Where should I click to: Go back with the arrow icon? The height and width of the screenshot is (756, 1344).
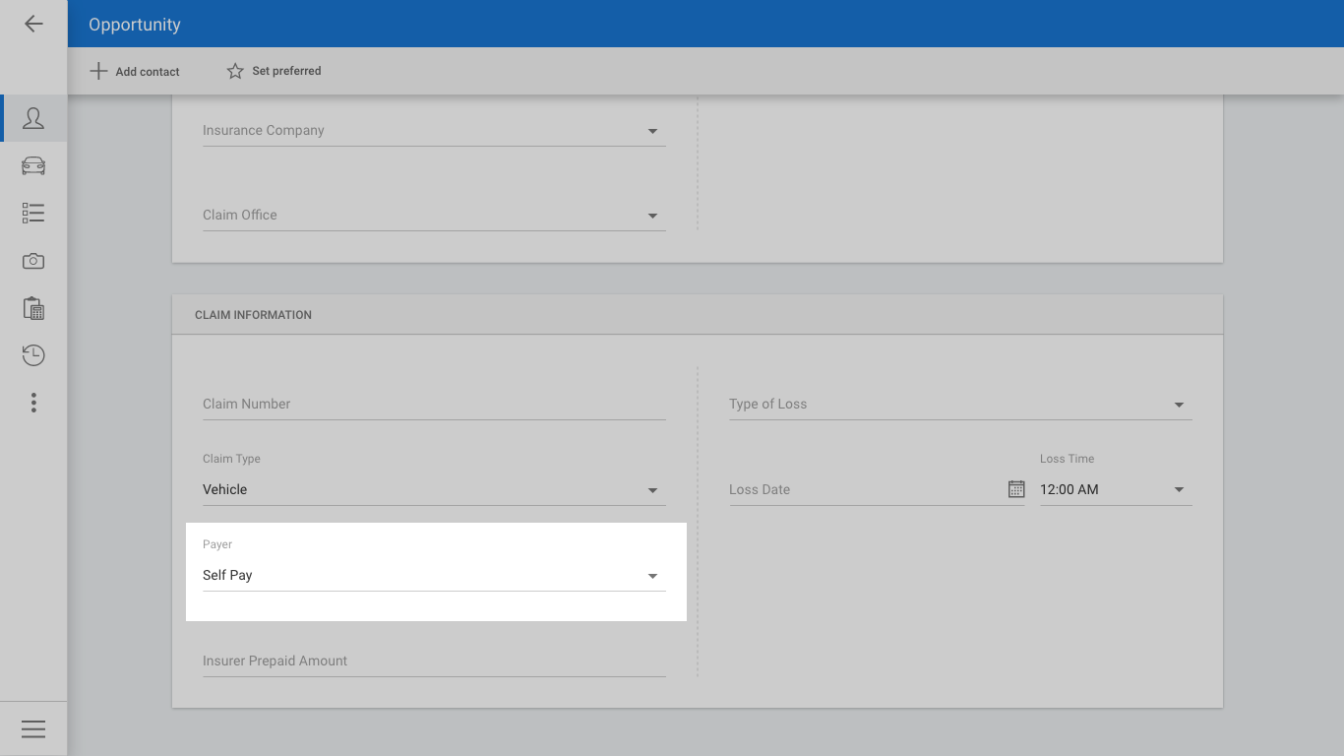coord(33,24)
